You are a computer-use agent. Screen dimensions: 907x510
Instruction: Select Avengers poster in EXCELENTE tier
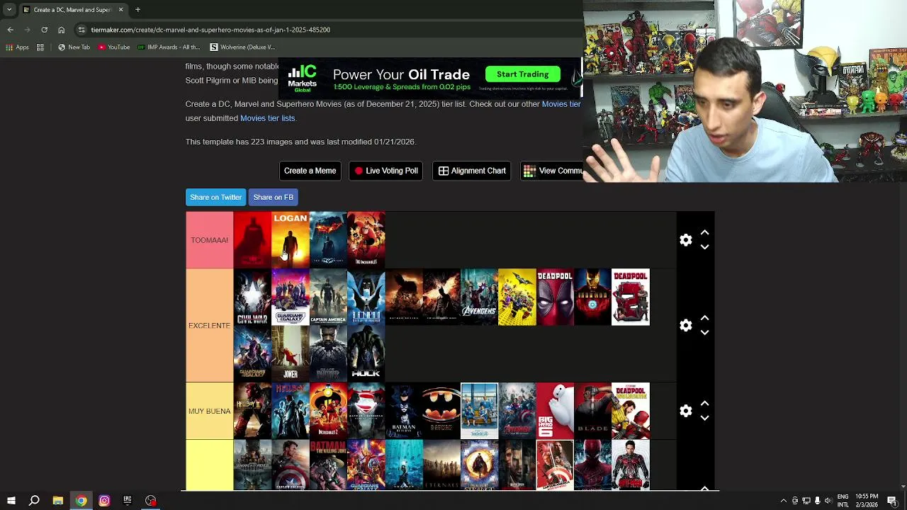pos(480,297)
